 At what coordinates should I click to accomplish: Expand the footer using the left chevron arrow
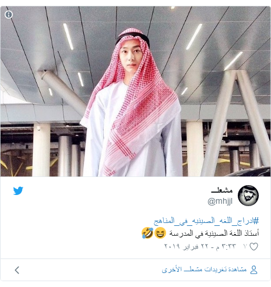point(17,270)
